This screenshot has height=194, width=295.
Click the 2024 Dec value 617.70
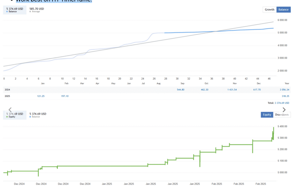257,90
